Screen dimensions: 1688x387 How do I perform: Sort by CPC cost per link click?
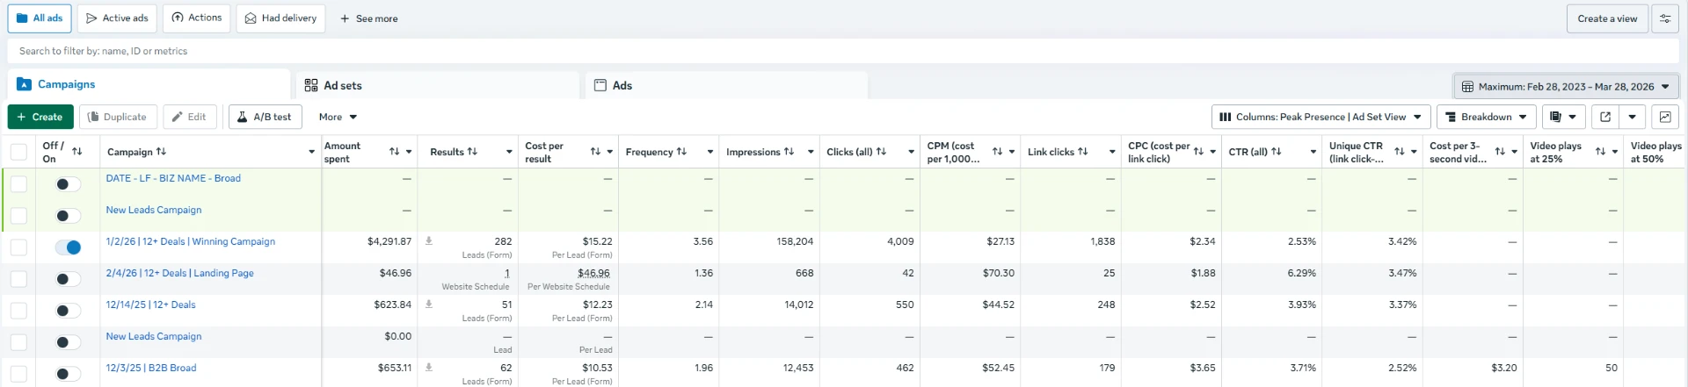[x=1198, y=152]
